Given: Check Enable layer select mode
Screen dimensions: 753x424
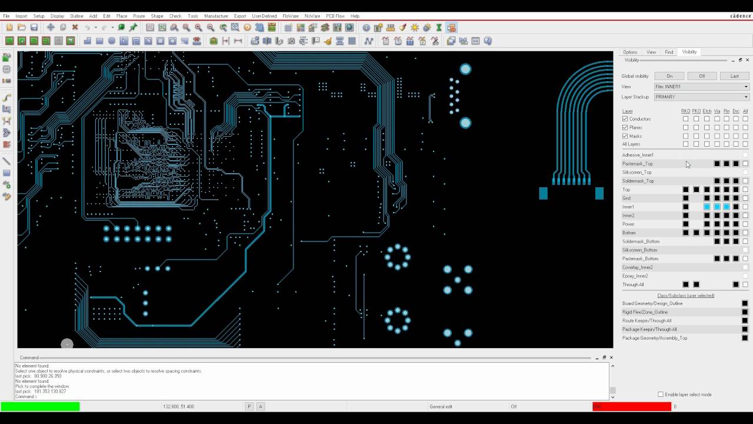Looking at the screenshot, I should 661,395.
